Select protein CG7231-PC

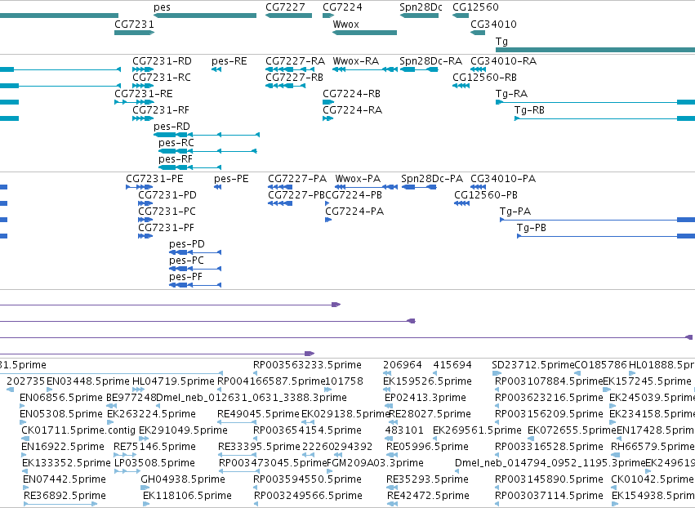pyautogui.click(x=167, y=212)
